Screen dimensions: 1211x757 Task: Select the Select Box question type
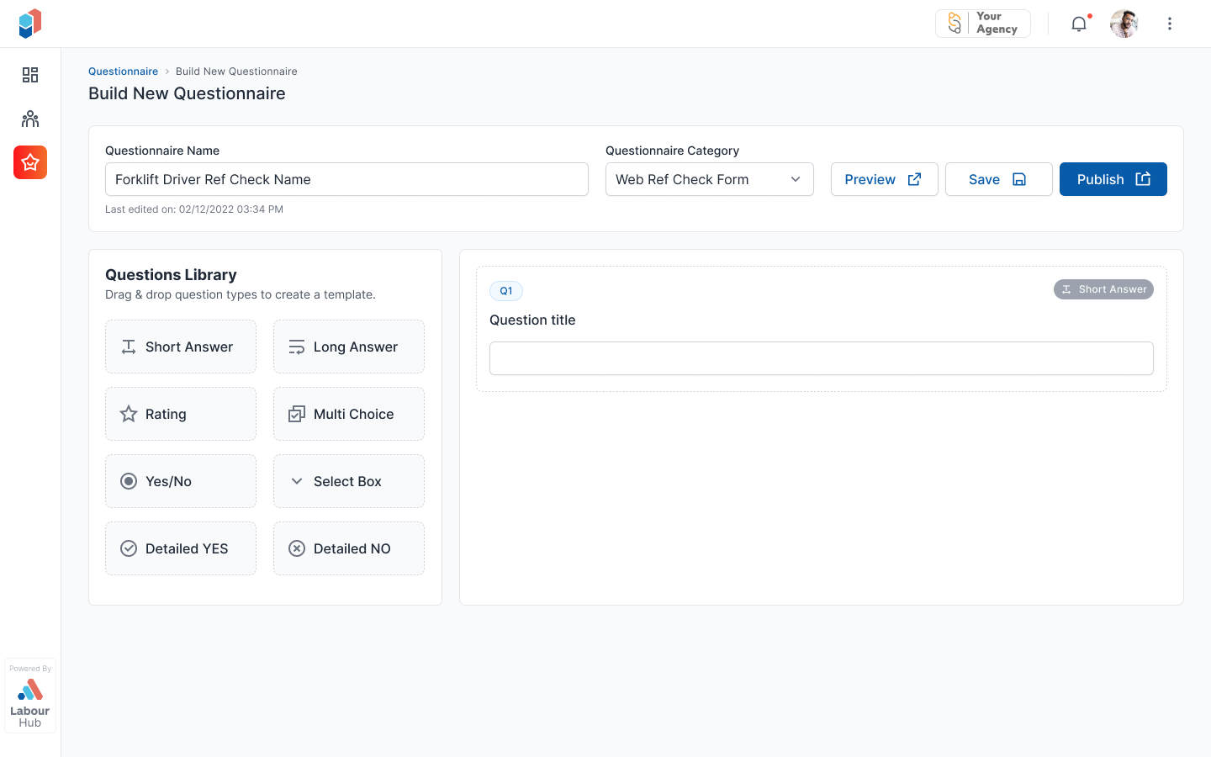(348, 481)
